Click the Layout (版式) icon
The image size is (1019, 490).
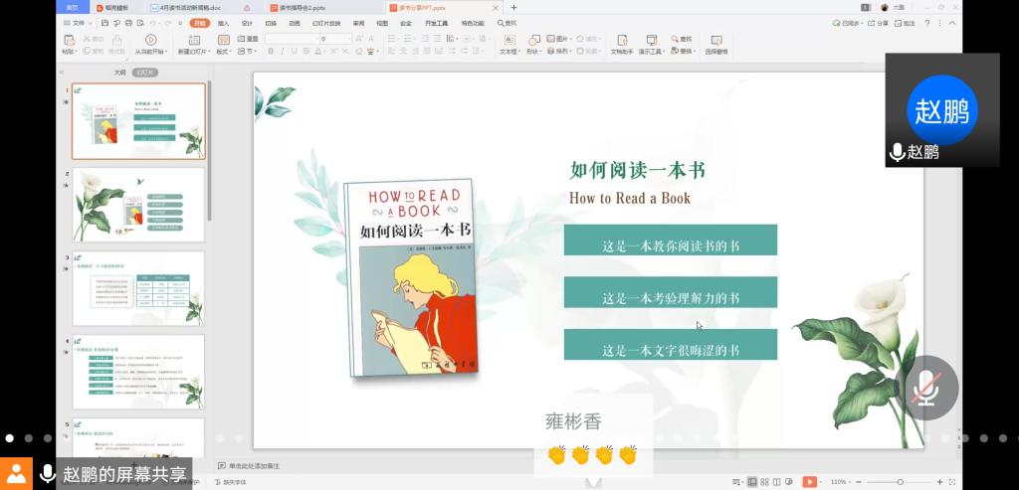tap(223, 40)
